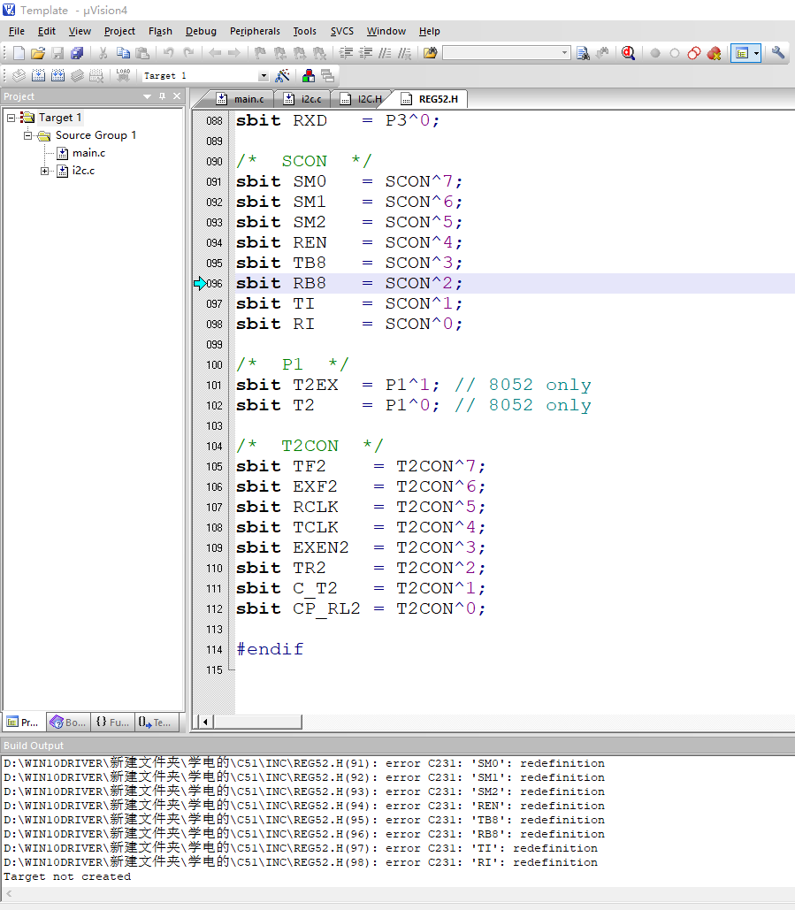Switch to the Books (Bo...) bottom tab

coord(68,723)
